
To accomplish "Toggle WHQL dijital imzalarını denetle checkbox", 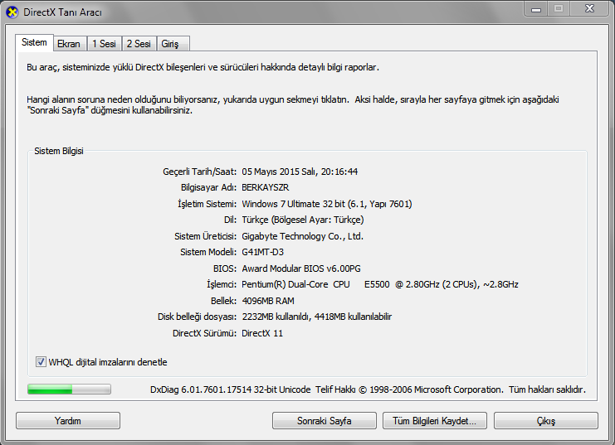I will pyautogui.click(x=41, y=362).
